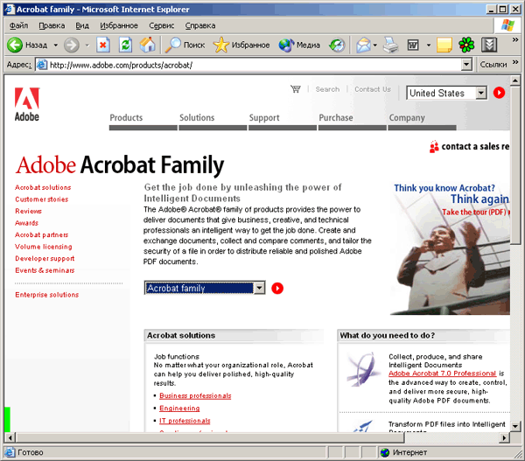Image resolution: width=525 pixels, height=461 pixels.
Task: Expand the toolbar overflow chevron
Action: [x=515, y=40]
